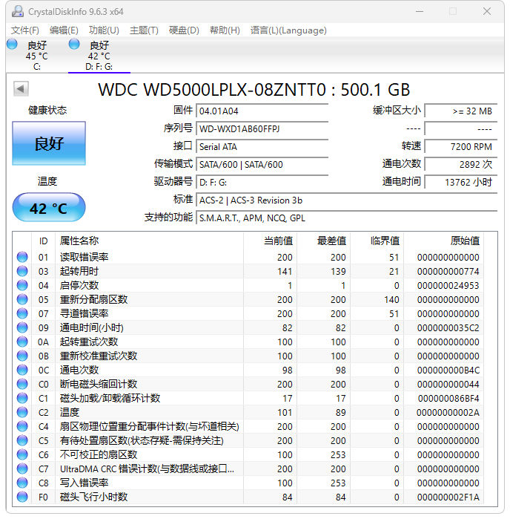The image size is (510, 519).
Task: Click the previous disk arrow button
Action: coord(21,88)
